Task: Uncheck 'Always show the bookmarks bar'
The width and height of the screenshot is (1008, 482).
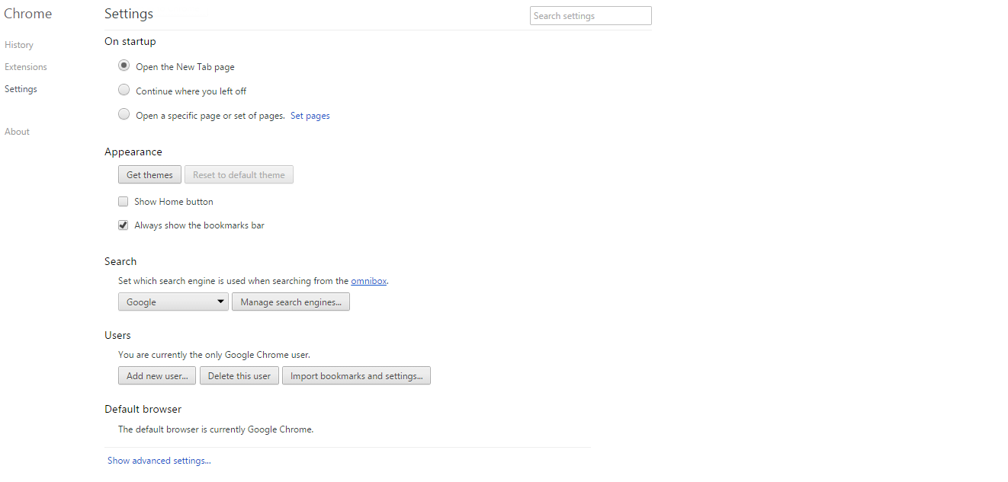Action: pos(123,225)
